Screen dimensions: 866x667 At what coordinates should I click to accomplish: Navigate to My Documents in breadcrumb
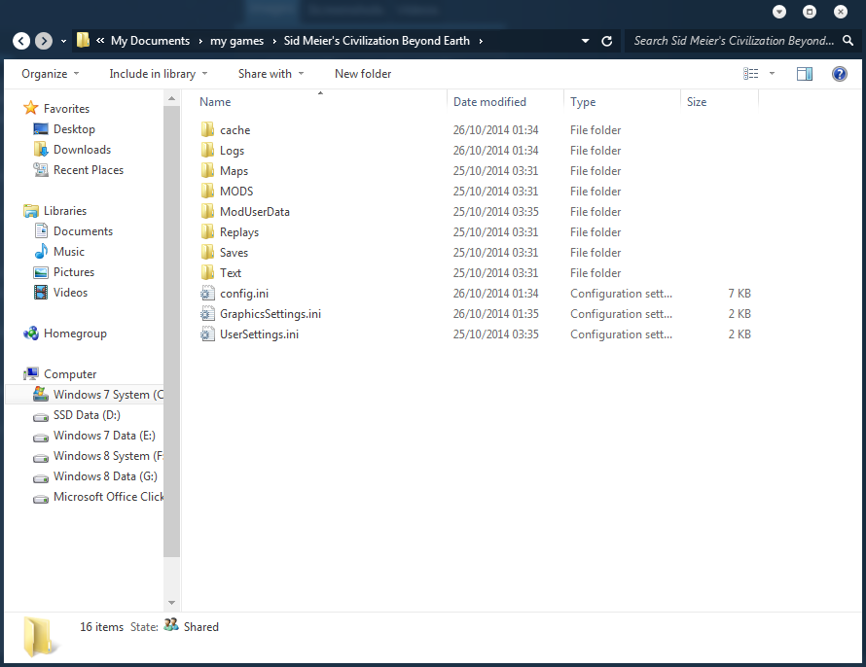pos(150,41)
